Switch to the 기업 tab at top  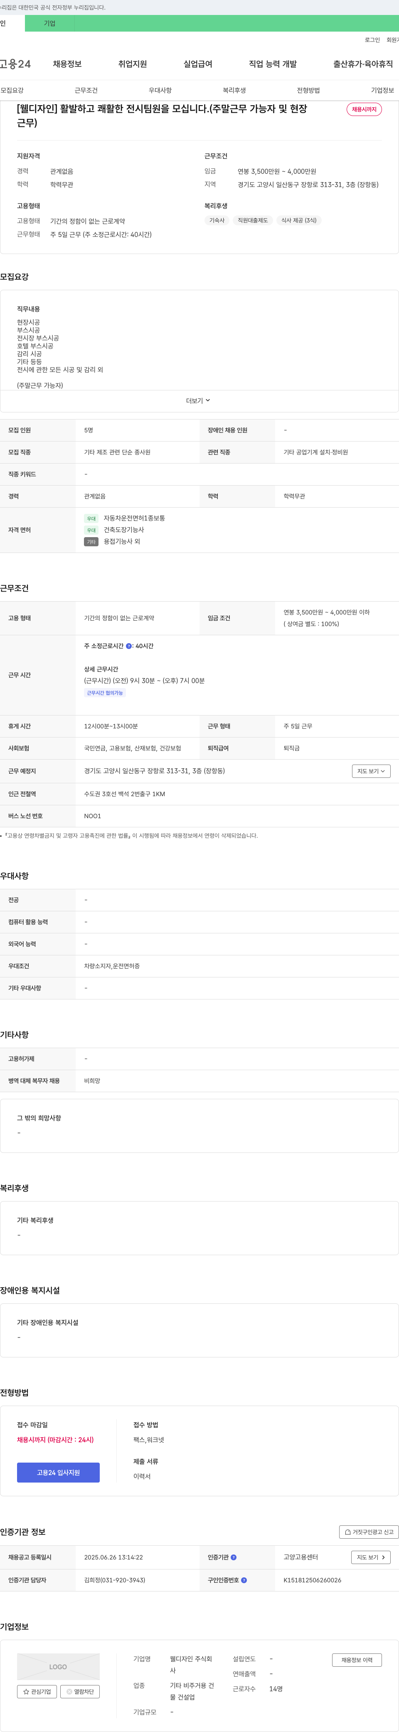(50, 24)
